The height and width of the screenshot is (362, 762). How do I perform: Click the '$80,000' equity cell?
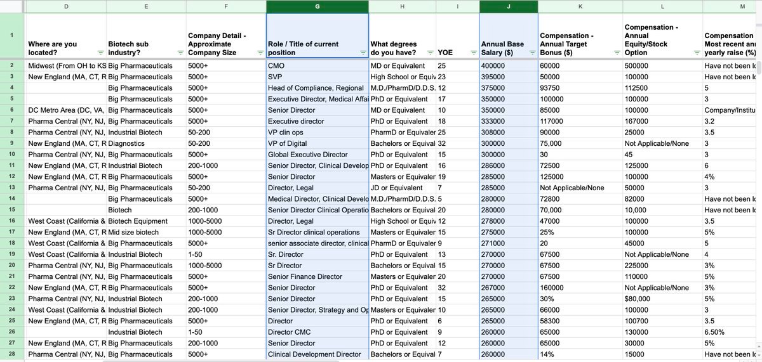[x=662, y=299]
